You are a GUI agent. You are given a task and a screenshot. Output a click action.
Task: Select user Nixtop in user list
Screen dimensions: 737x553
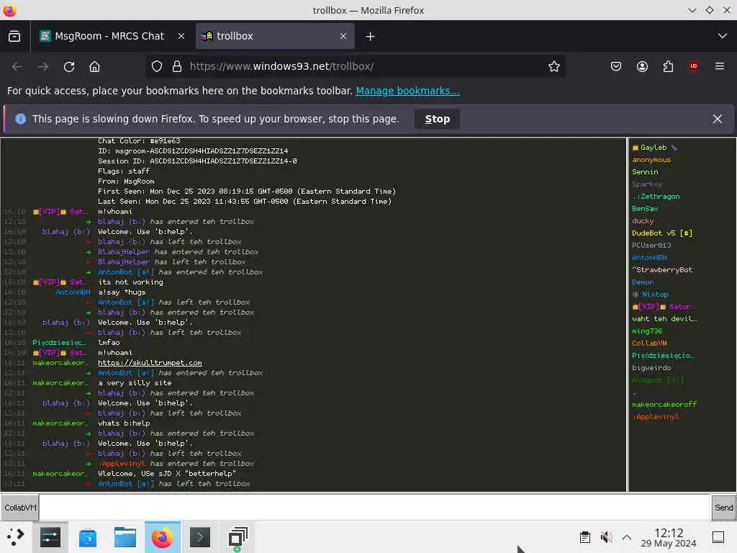(651, 295)
